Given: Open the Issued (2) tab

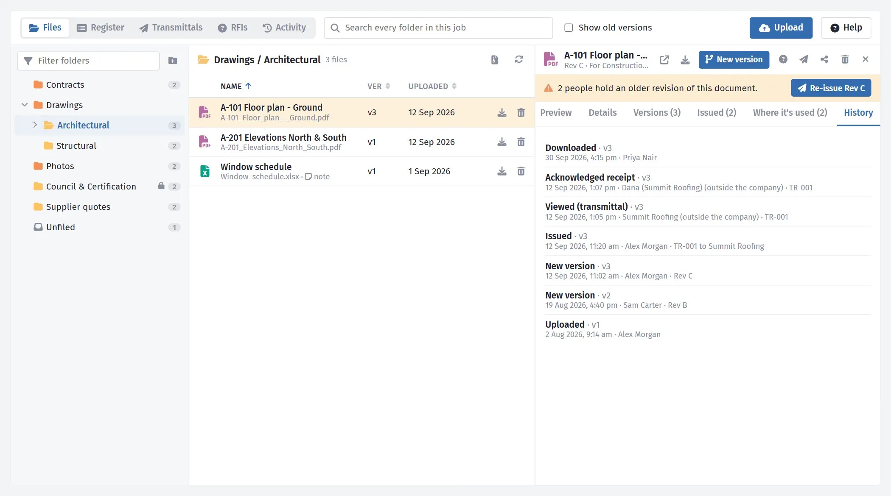Looking at the screenshot, I should point(717,113).
